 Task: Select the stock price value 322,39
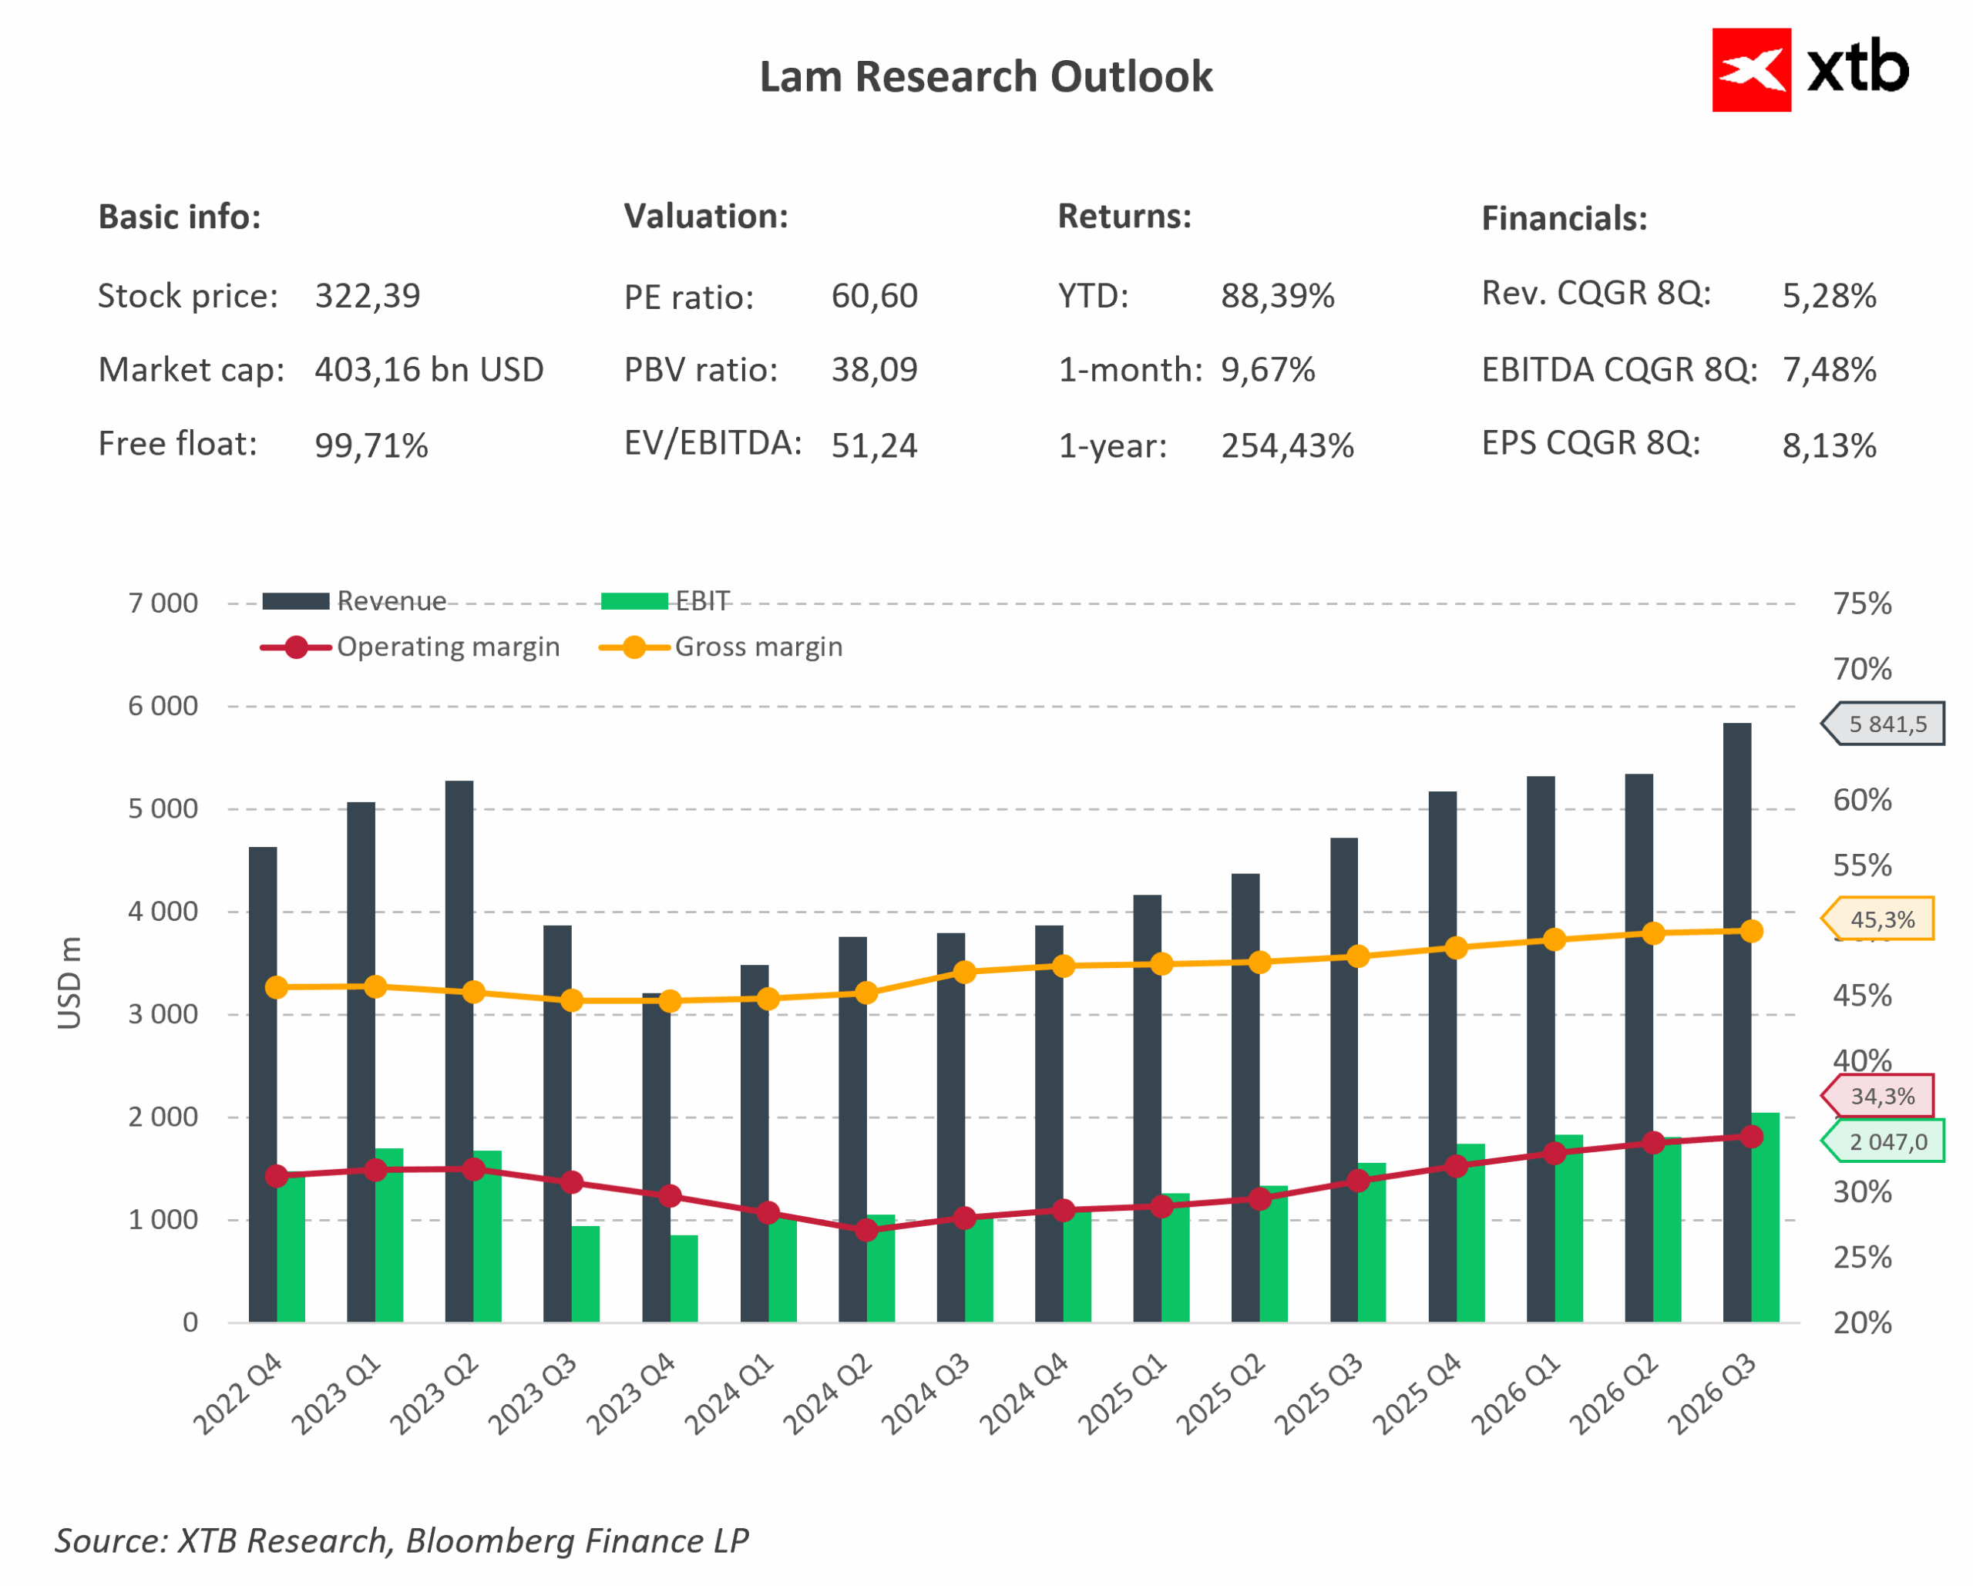coord(367,296)
